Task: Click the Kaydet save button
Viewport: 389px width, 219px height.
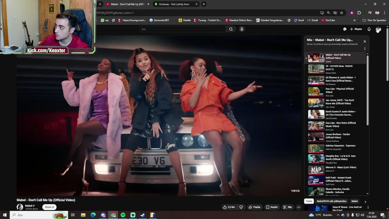Action: [x=272, y=207]
